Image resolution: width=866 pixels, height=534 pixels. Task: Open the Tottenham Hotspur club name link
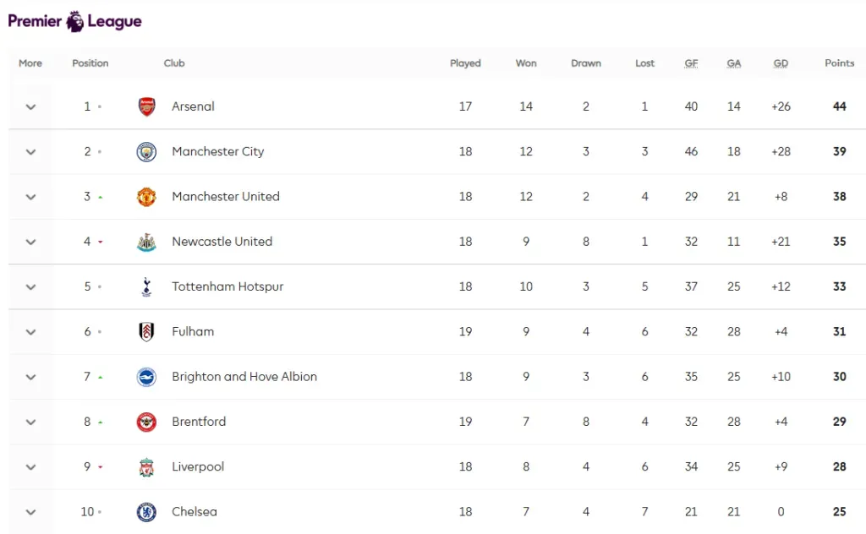(227, 286)
